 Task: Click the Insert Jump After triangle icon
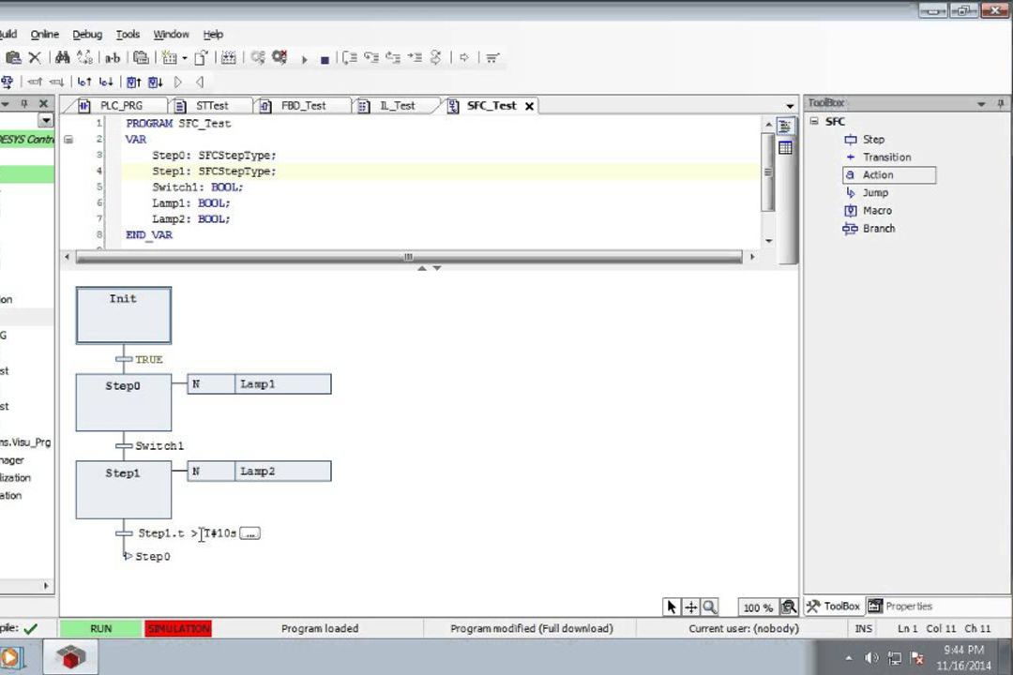(x=178, y=82)
